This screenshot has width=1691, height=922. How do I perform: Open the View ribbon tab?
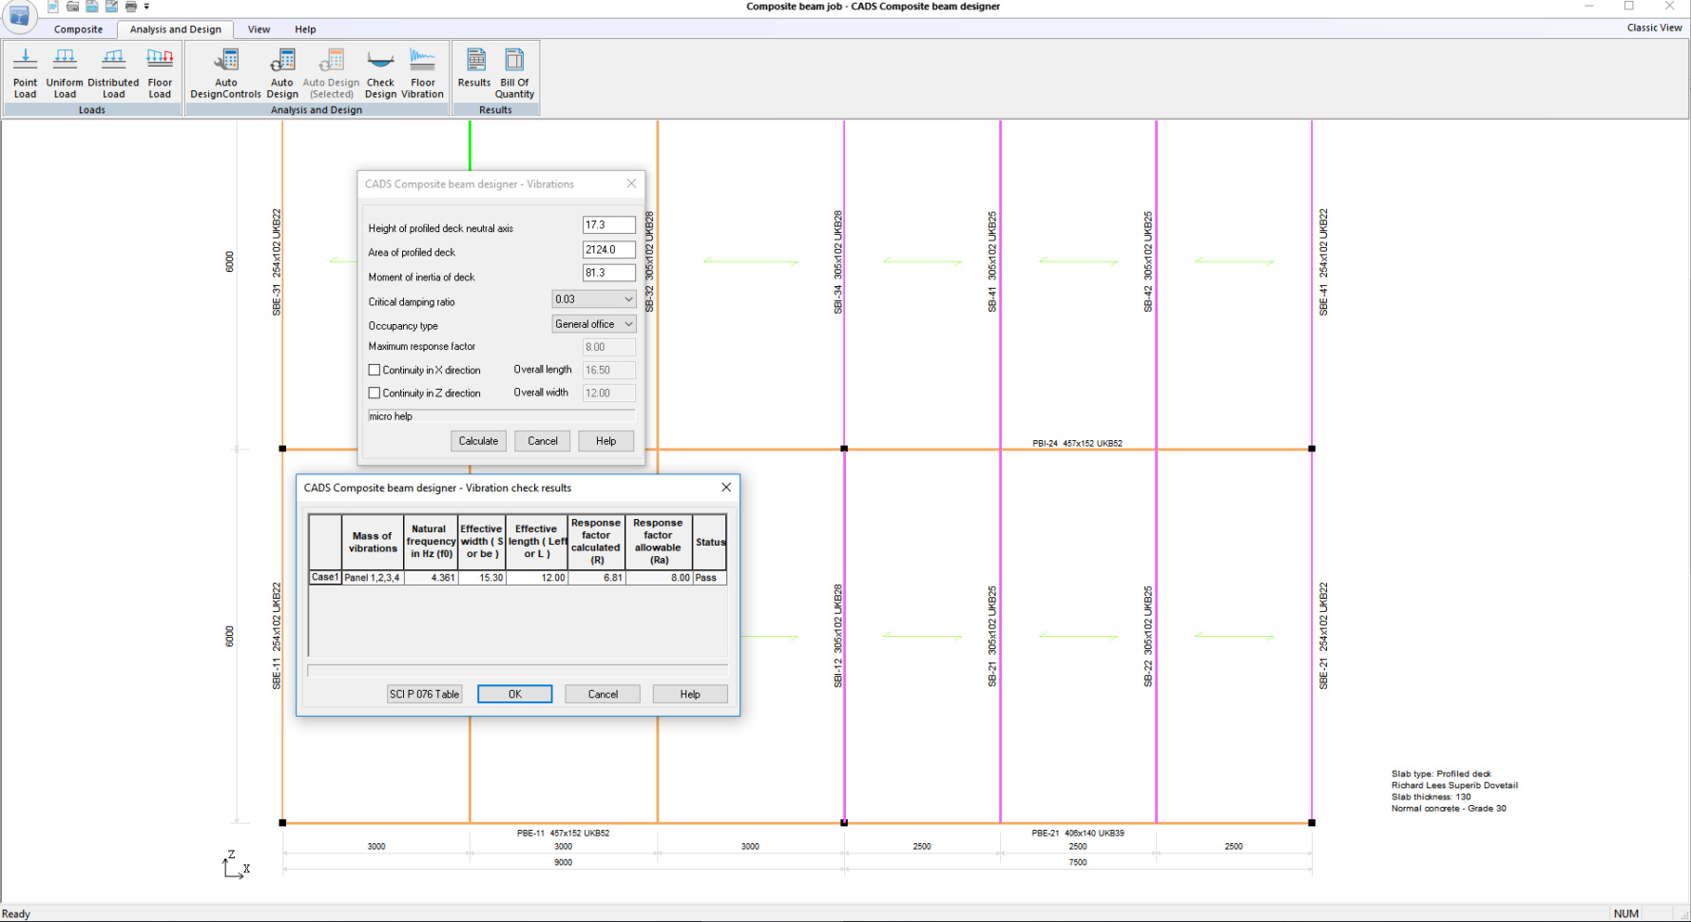259,29
